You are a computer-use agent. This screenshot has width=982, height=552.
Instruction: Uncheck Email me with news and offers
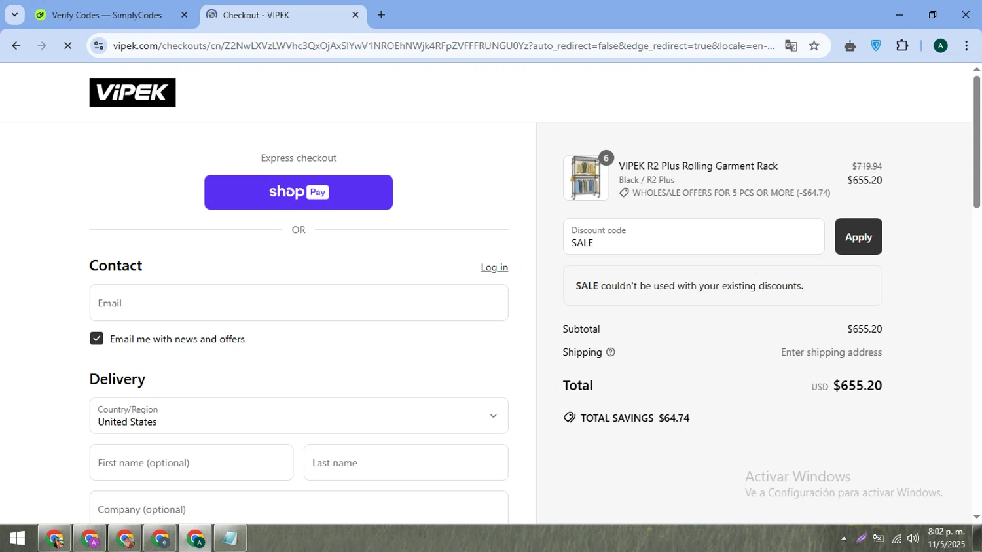[97, 339]
